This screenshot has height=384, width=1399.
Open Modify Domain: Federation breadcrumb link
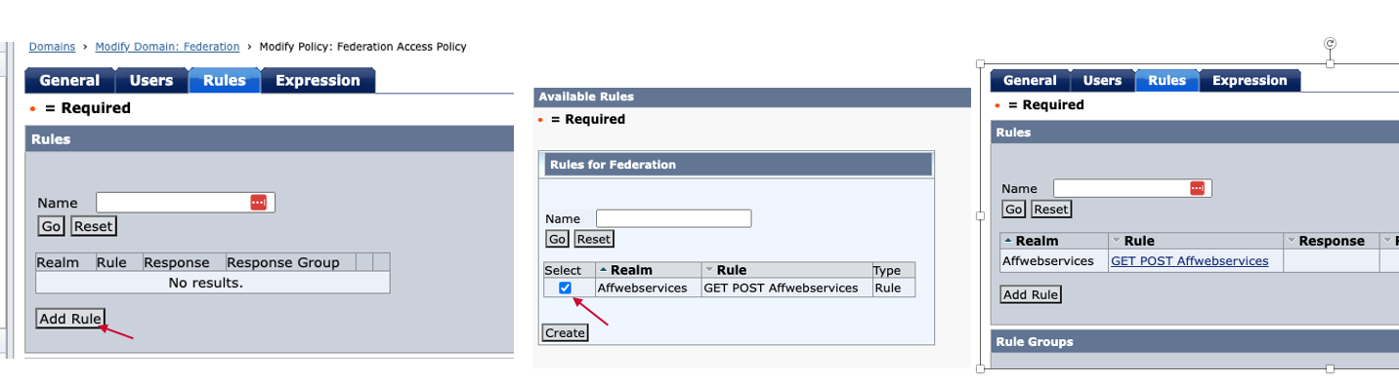click(x=167, y=47)
